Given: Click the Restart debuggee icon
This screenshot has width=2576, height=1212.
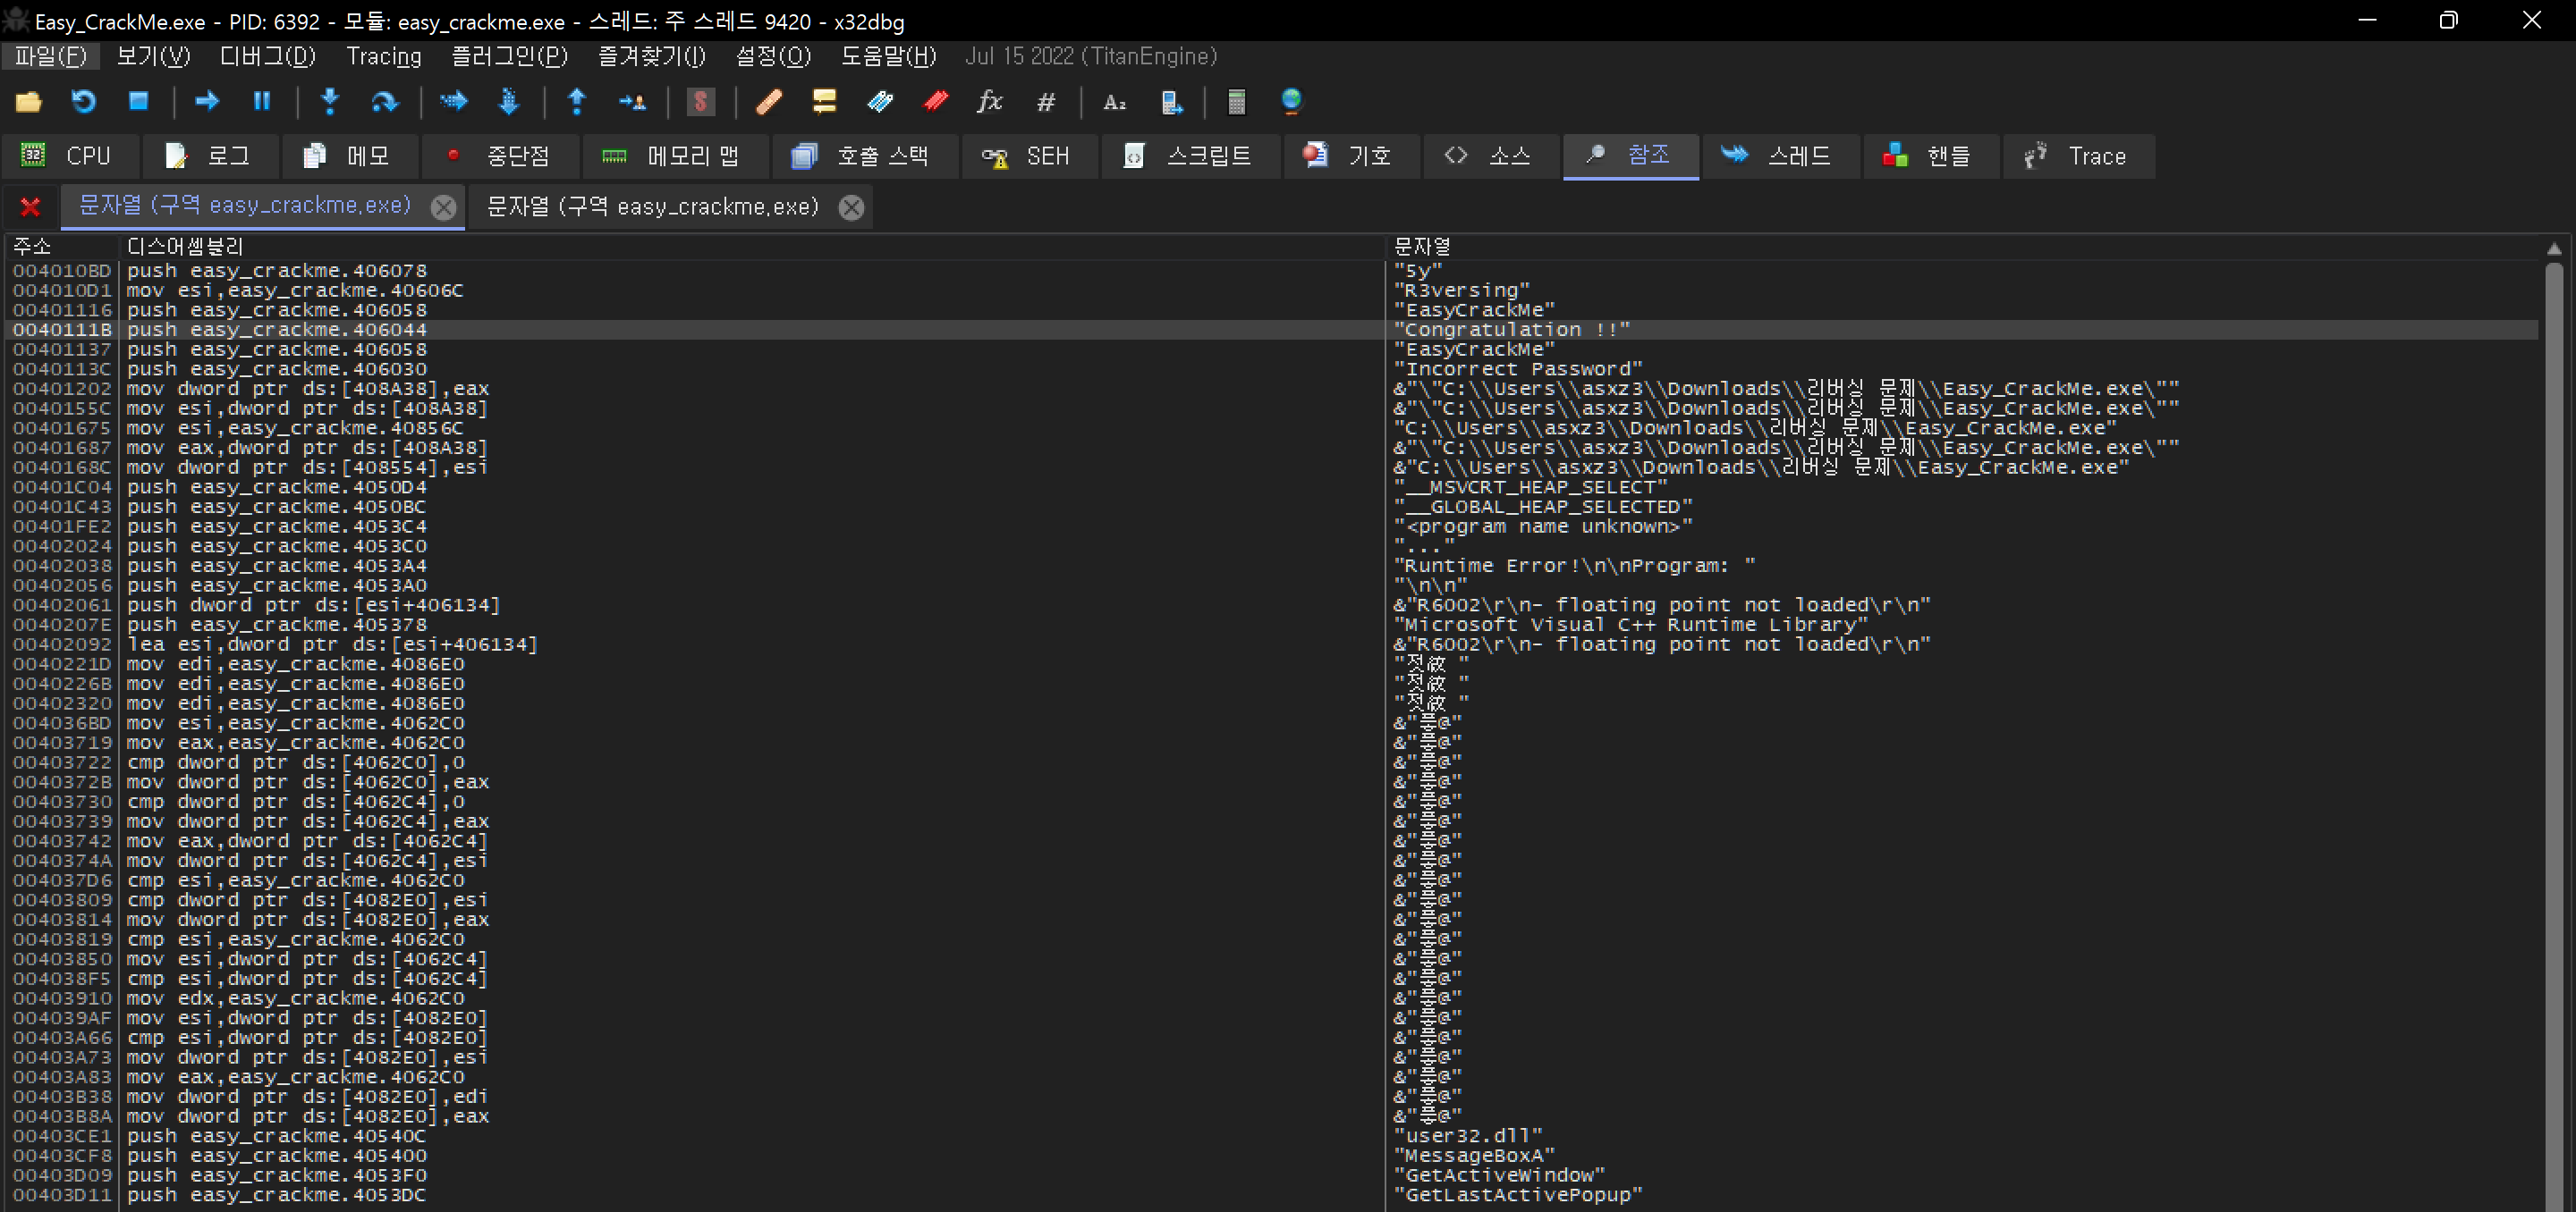Looking at the screenshot, I should coord(83,102).
